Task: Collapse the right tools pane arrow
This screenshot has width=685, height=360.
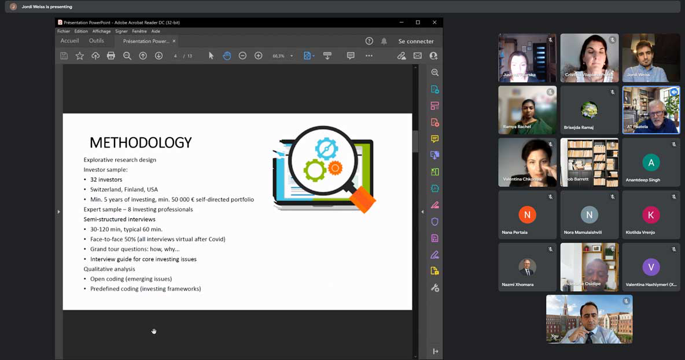Action: 422,212
